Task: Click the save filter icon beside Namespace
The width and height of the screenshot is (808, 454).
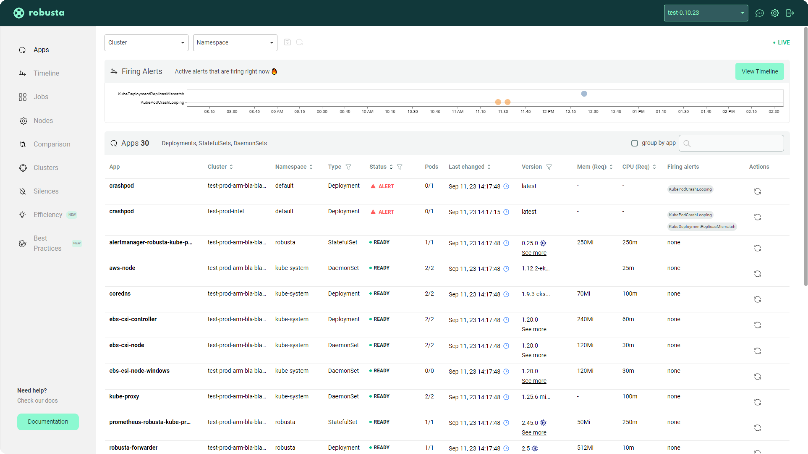Action: point(287,42)
